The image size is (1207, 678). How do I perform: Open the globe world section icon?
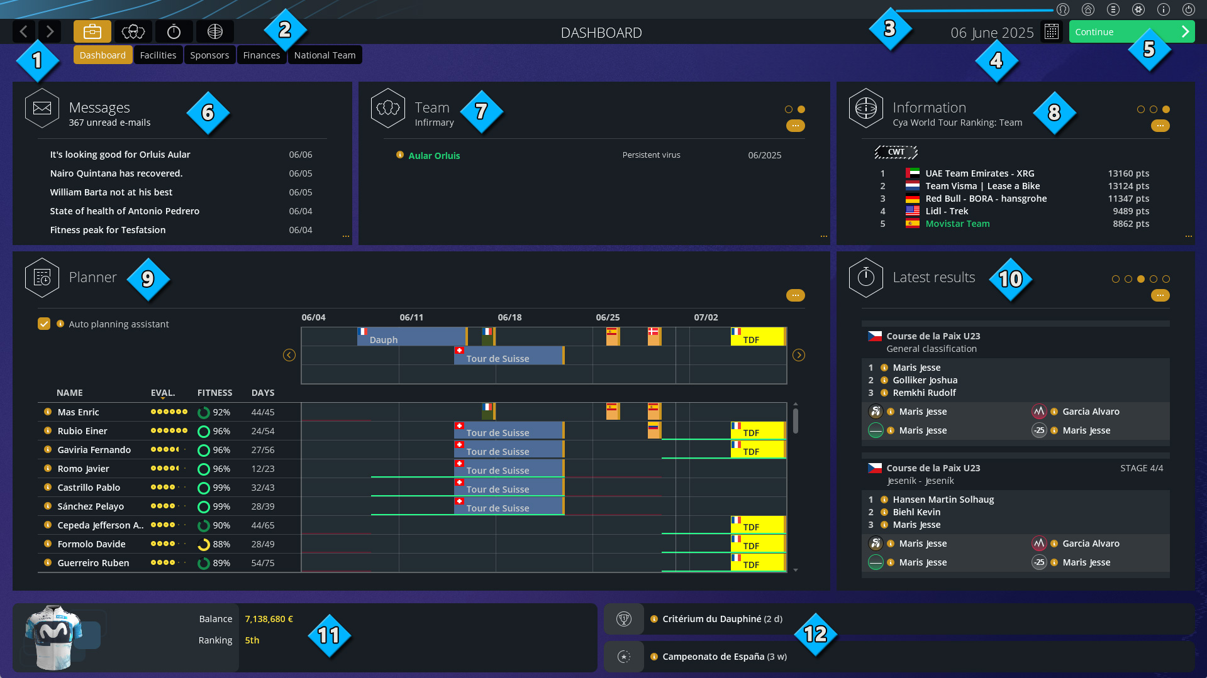(x=215, y=31)
